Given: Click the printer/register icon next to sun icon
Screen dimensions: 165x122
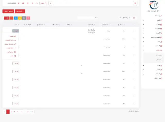Looking at the screenshot, I should tap(32, 3).
